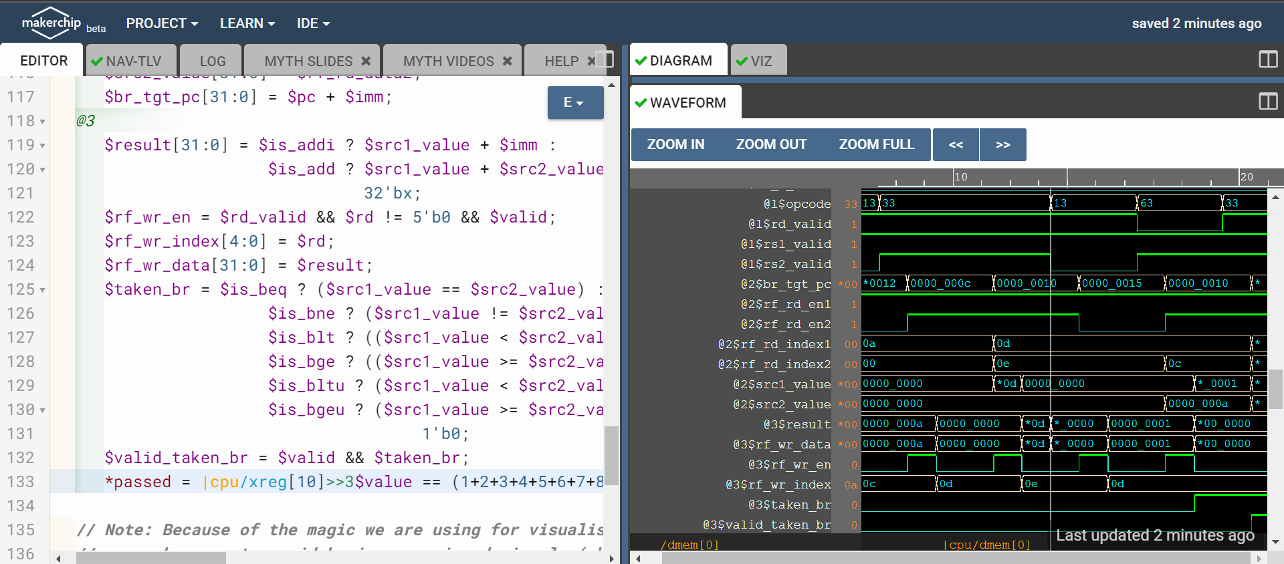Click the @3 pipeline stage line
The image size is (1284, 564).
pyautogui.click(x=86, y=121)
